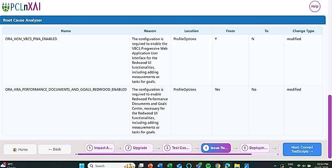332x168 pixels.
Task: Click Next: Convert TestScripts button
Action: point(302,149)
